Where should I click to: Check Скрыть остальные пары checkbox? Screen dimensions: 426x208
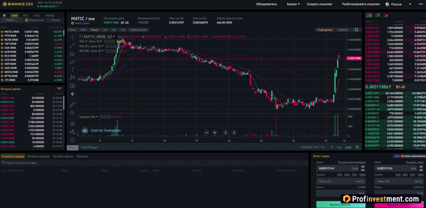pyautogui.click(x=3, y=163)
